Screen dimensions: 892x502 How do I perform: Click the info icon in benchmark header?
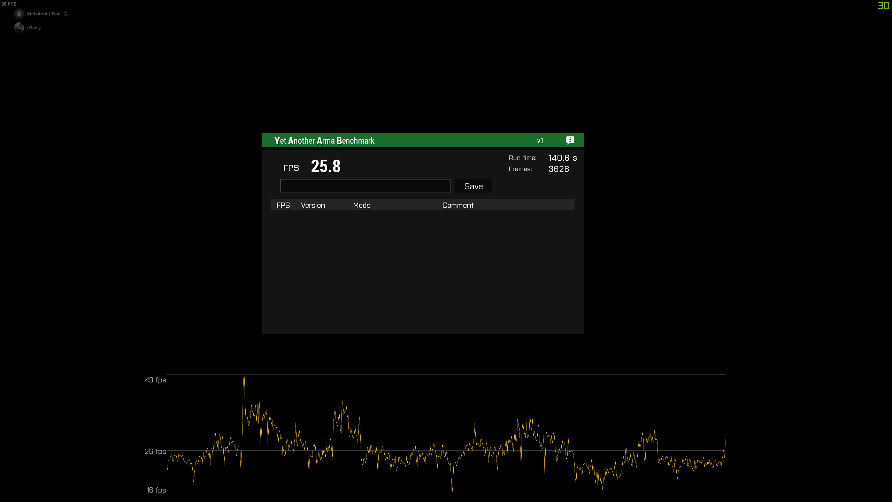click(570, 140)
